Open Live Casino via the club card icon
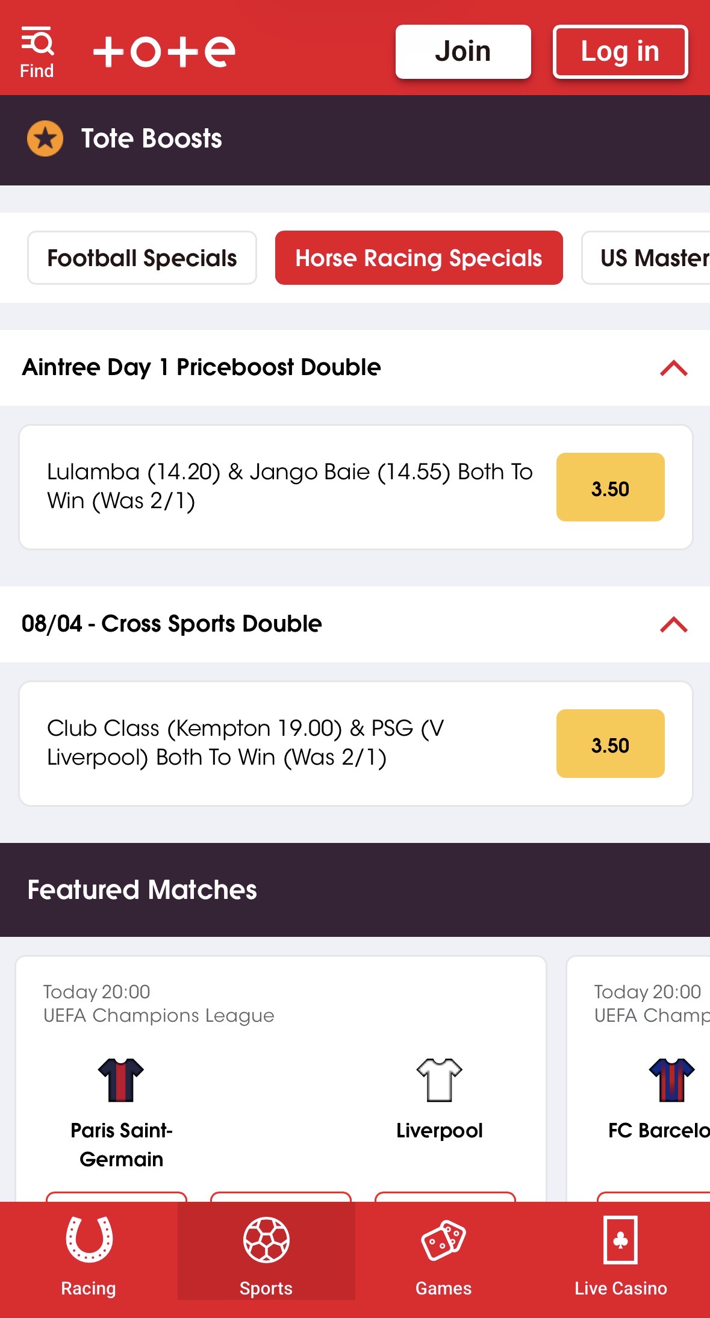Screen dimensions: 710x1318 point(620,1238)
